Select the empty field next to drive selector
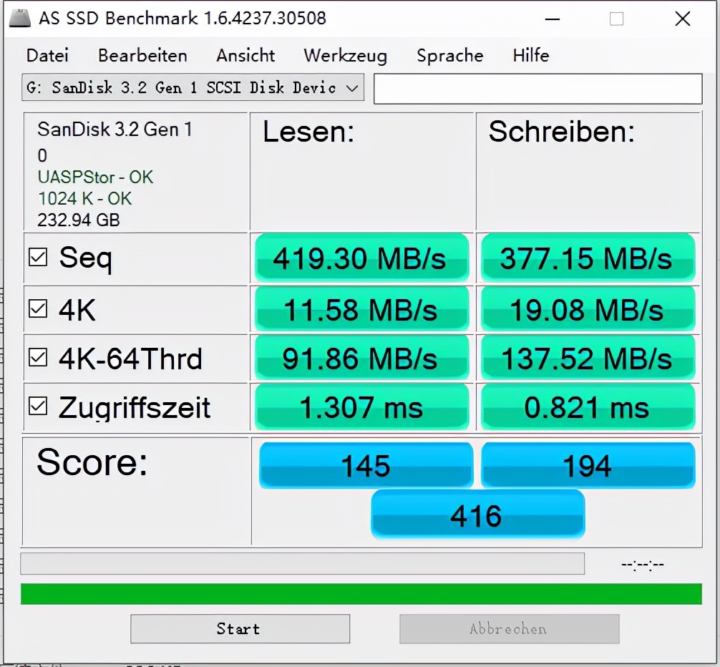This screenshot has height=667, width=720. [x=537, y=87]
